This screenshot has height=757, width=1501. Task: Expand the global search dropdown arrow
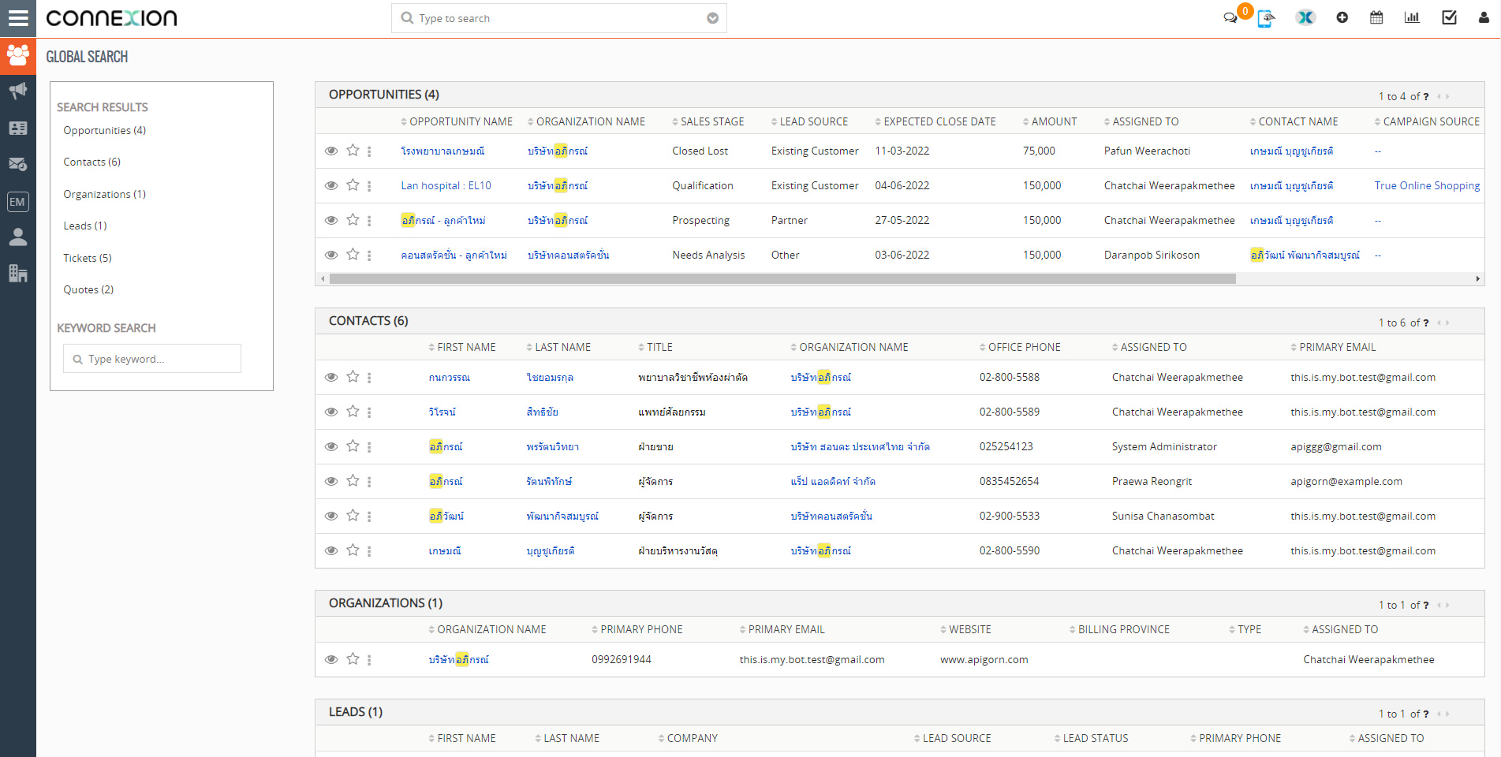pyautogui.click(x=712, y=18)
